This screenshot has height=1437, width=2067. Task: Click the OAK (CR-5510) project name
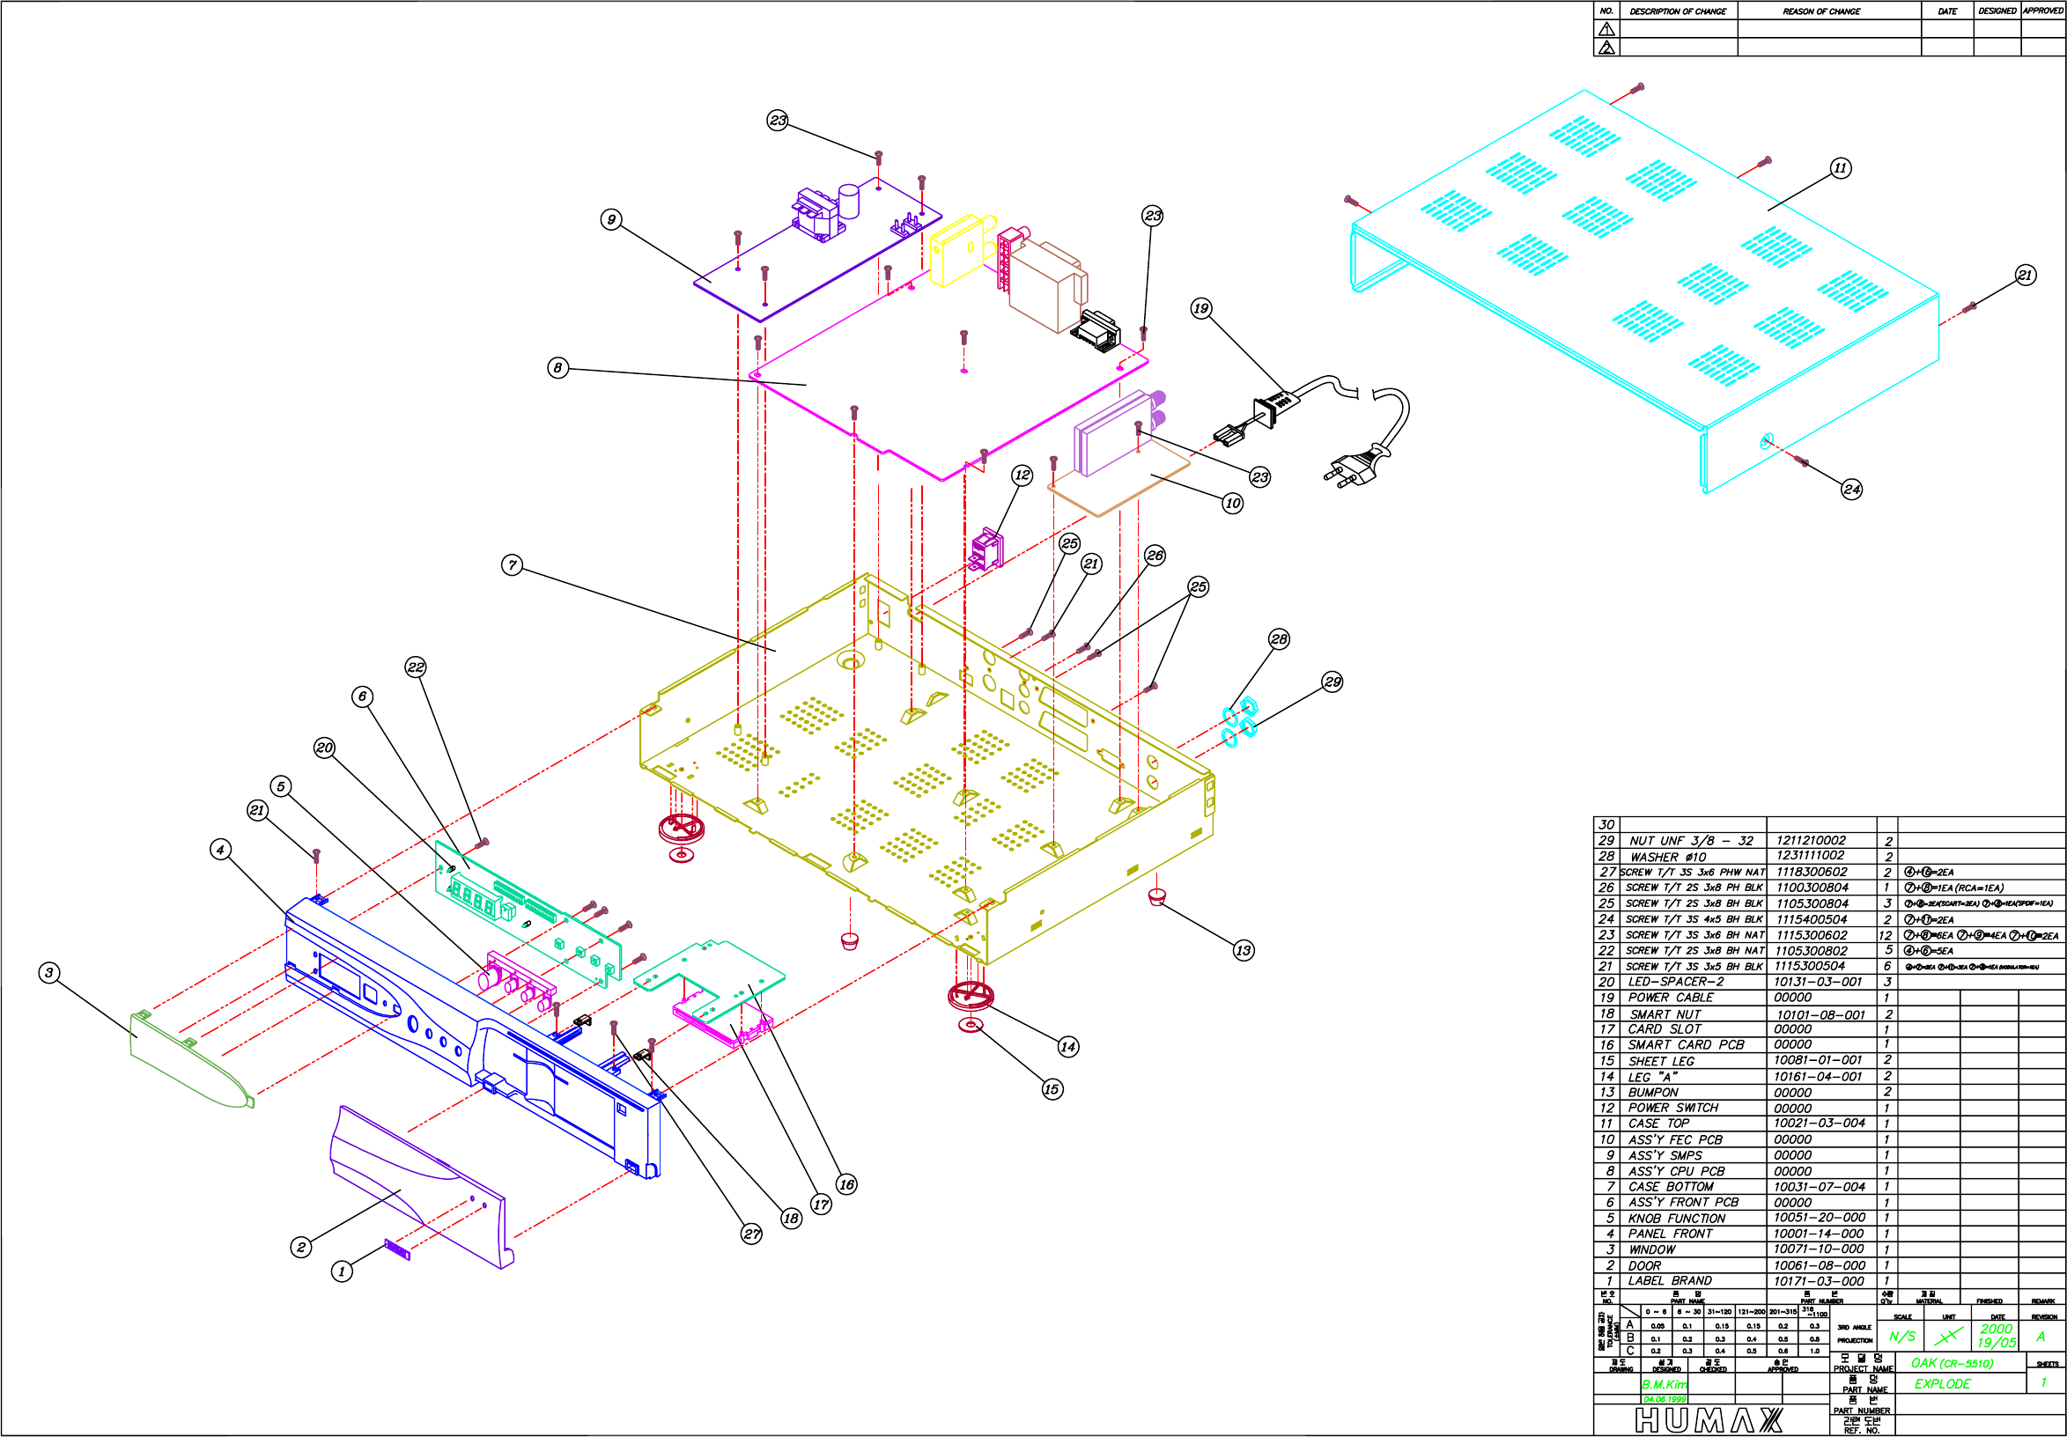[x=1952, y=1363]
